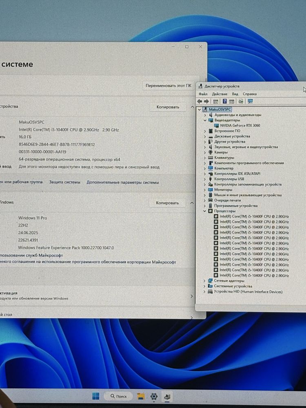Click the webcam icon beside Камеры
Viewport: 306px width, 408px height.
(211, 152)
